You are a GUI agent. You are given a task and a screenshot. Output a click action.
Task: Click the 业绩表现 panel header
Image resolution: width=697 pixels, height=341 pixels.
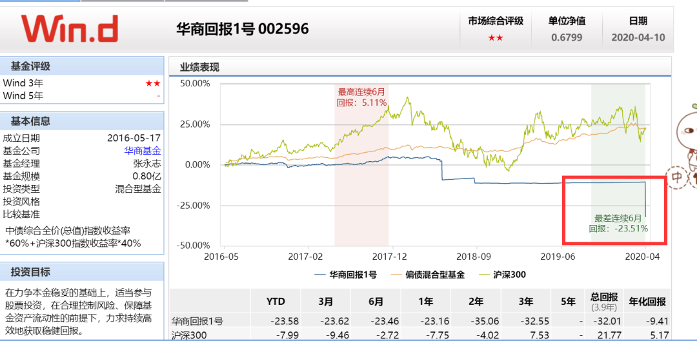(419, 67)
